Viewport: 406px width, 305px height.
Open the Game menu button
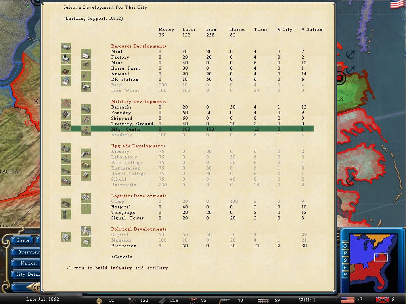[23, 240]
